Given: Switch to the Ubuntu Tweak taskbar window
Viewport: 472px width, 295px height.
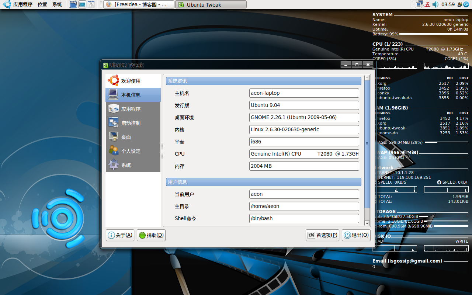Looking at the screenshot, I should pyautogui.click(x=211, y=4).
